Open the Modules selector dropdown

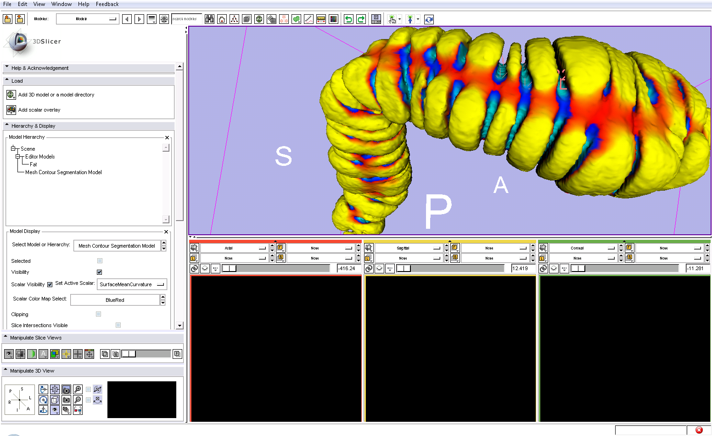click(x=87, y=19)
